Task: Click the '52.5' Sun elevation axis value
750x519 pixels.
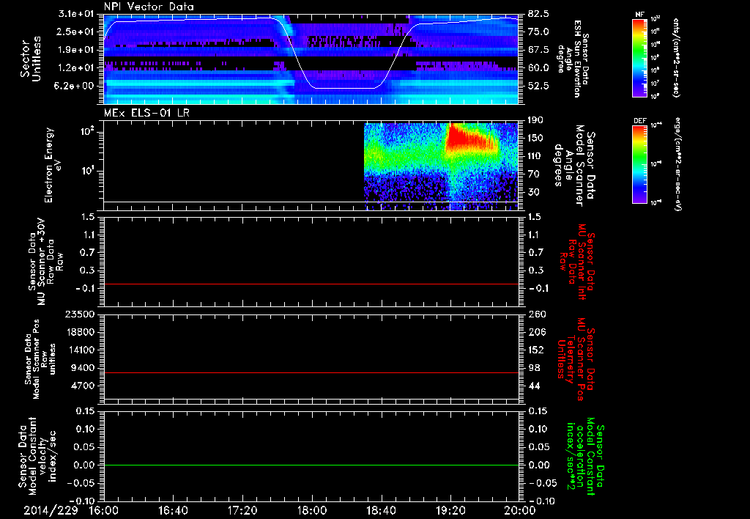Action: pos(538,86)
